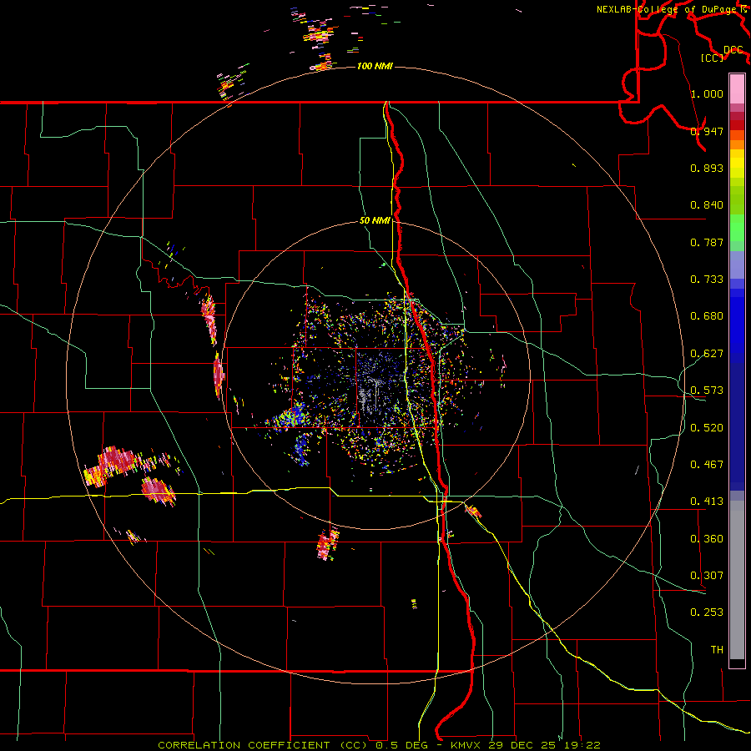Click the "[CC]" unit label near the legend
The height and width of the screenshot is (751, 751).
pos(712,58)
